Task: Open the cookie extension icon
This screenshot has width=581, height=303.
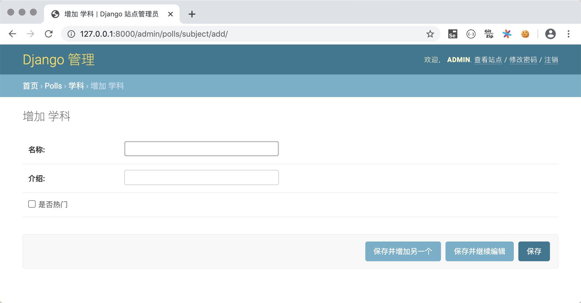Action: [525, 34]
